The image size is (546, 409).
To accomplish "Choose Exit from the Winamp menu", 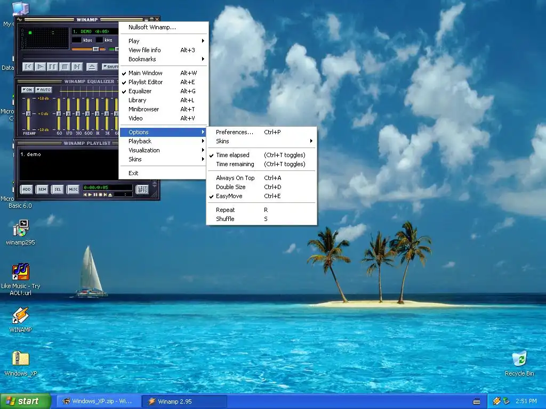I will [x=163, y=173].
